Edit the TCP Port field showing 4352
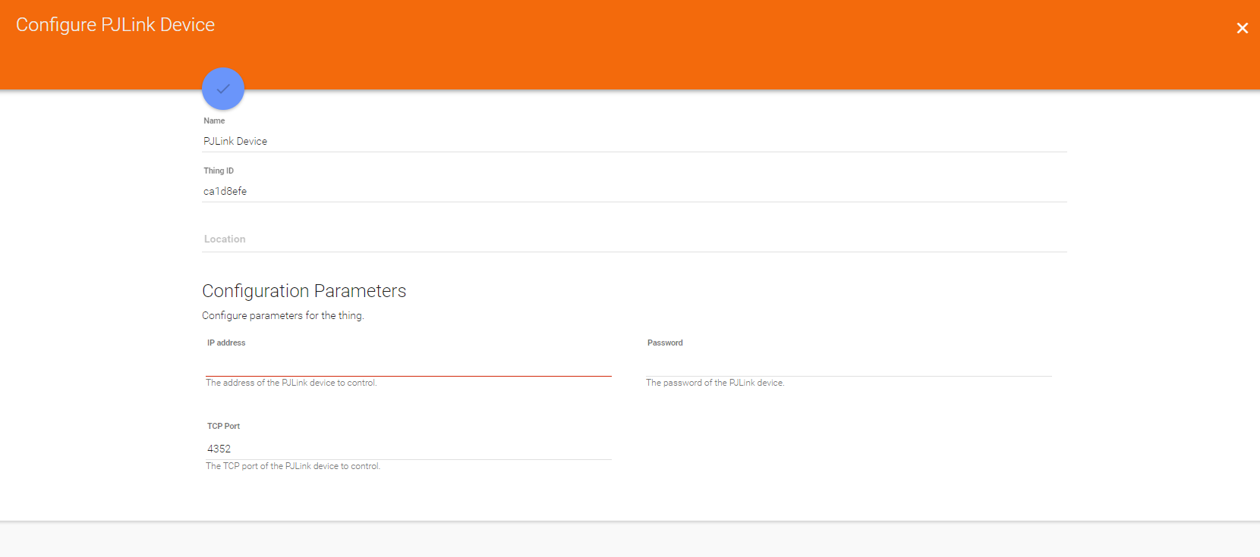 408,449
